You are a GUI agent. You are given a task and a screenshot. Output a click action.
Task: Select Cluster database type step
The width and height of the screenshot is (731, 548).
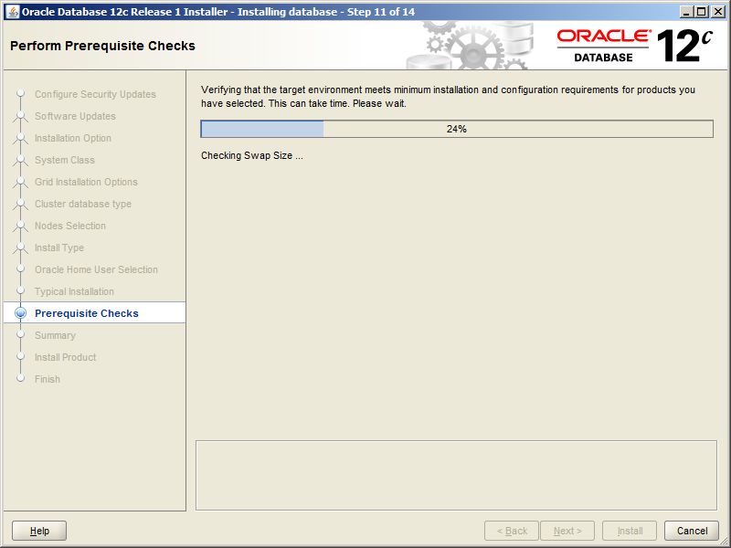83,204
